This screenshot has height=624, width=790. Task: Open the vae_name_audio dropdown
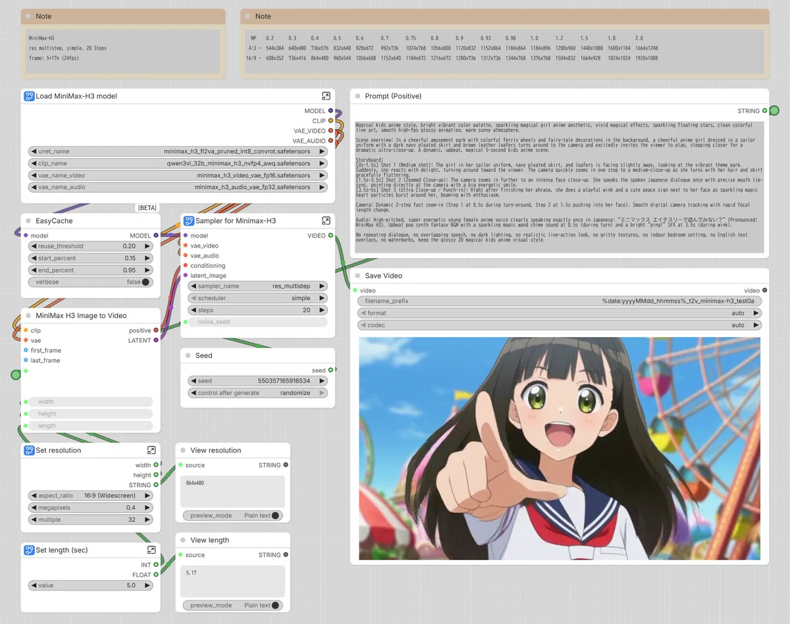click(x=178, y=188)
